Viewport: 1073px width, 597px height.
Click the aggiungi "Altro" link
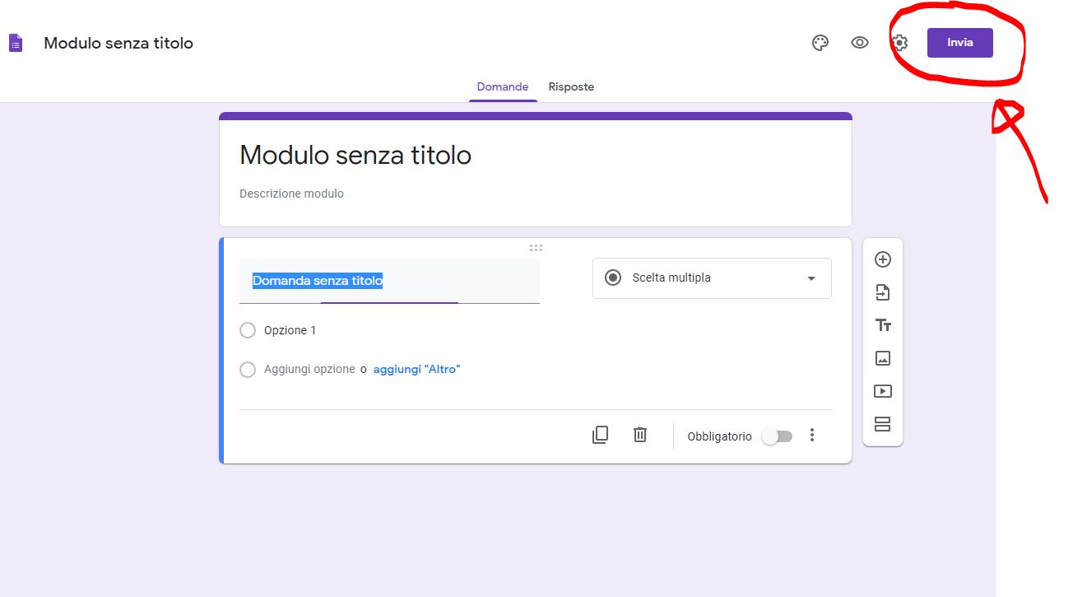click(416, 370)
